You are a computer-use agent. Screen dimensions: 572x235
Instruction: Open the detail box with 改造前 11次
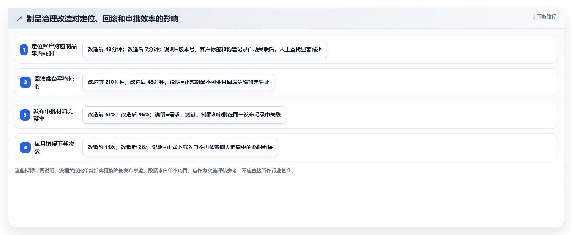coord(180,147)
